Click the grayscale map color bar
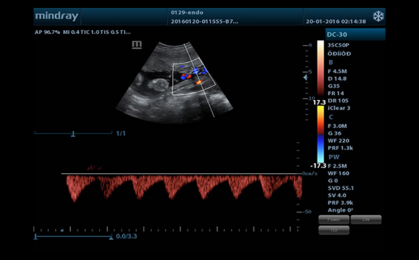This screenshot has height=260, width=419. pos(320,71)
